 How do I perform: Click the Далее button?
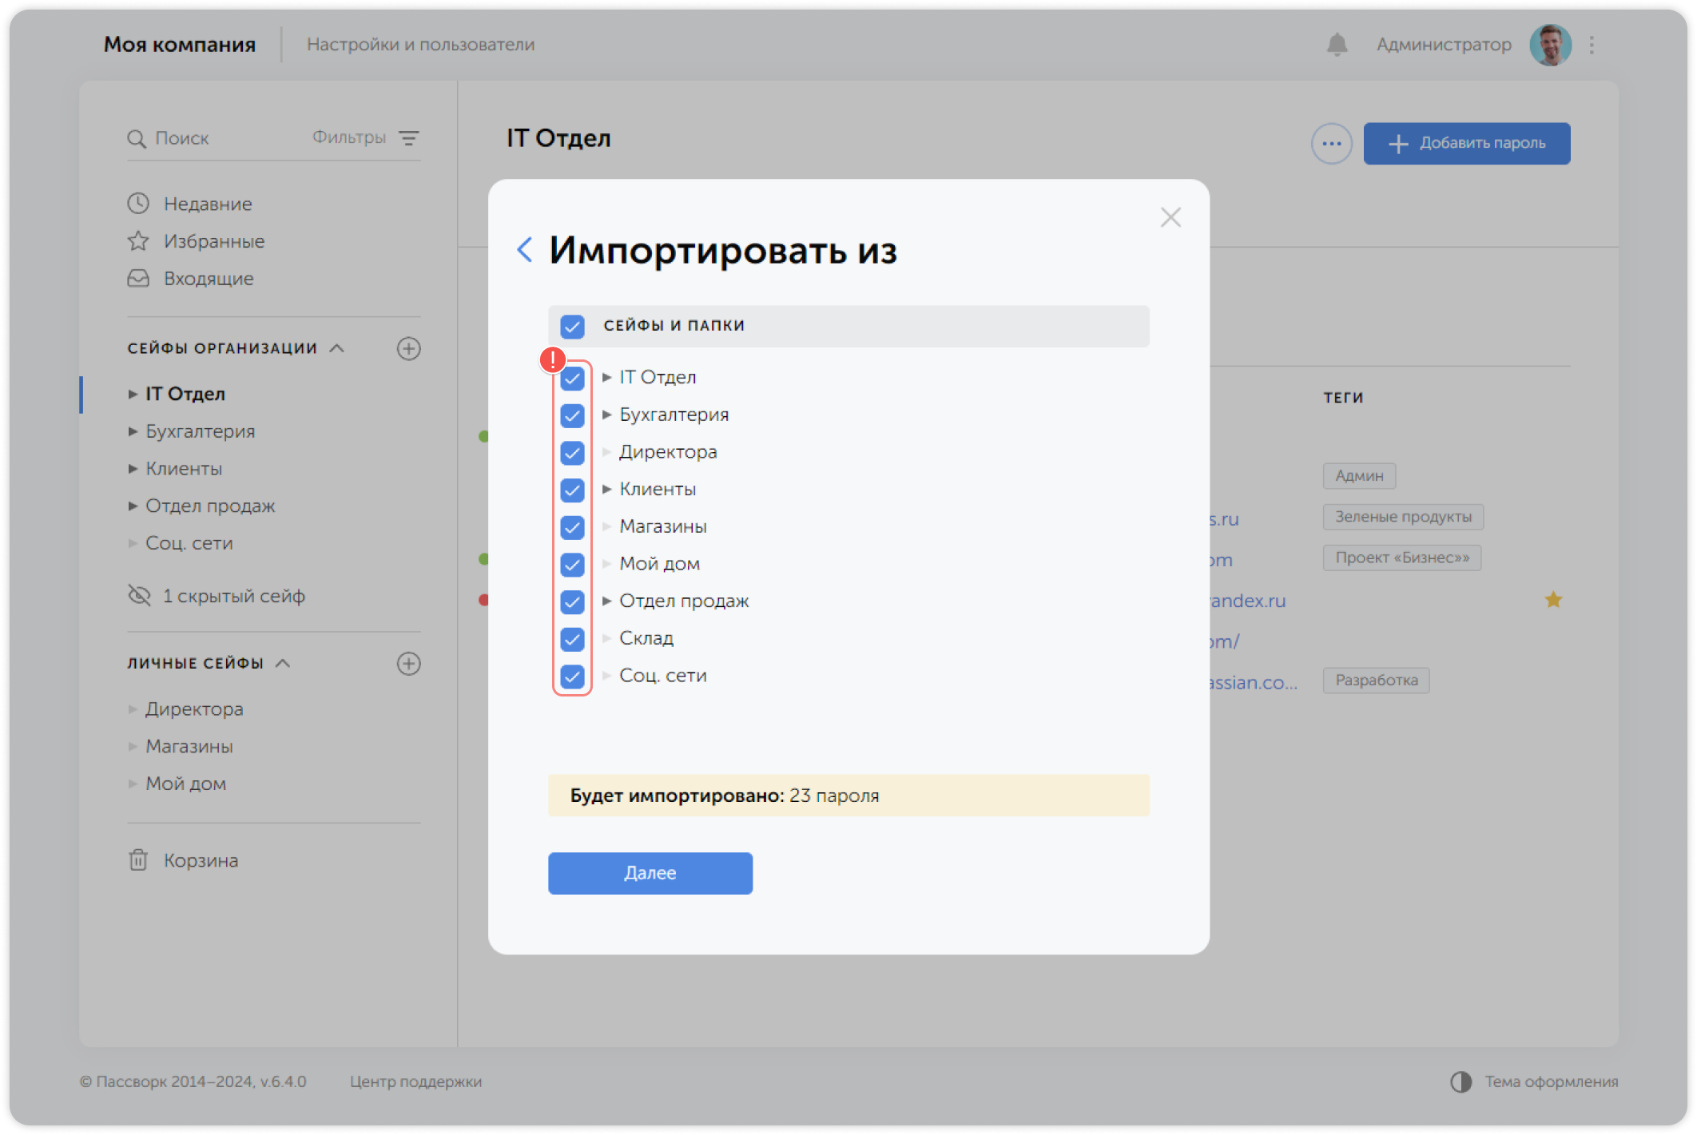tap(650, 873)
